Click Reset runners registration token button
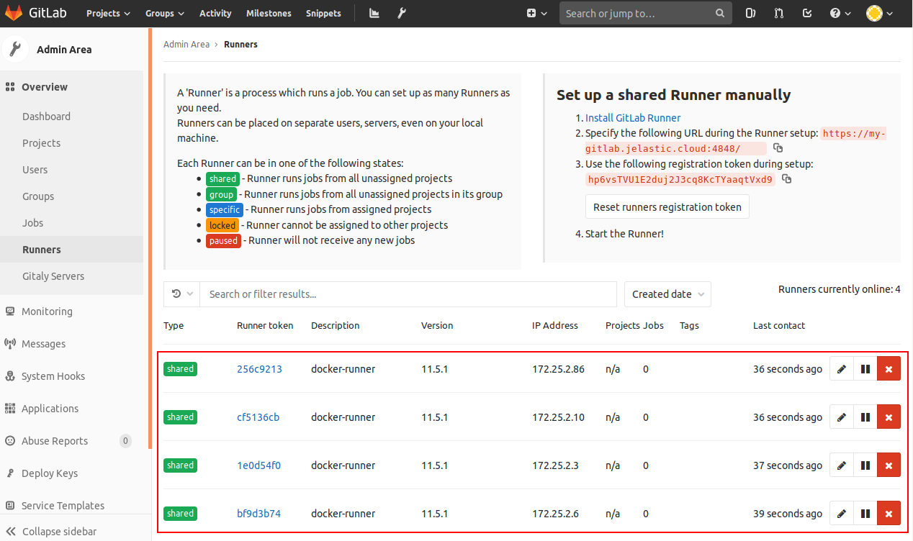Viewport: 913px width, 541px height. [x=667, y=206]
